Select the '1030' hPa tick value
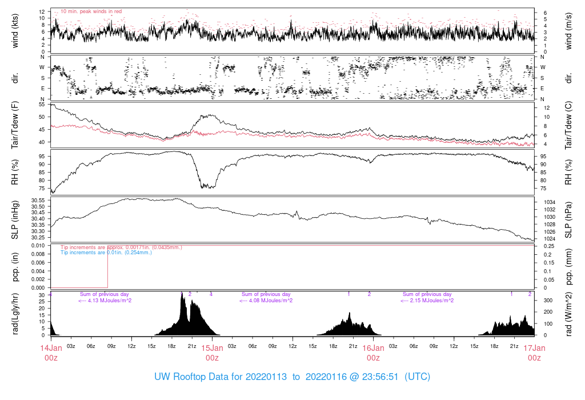The height and width of the screenshot is (400, 585). (550, 217)
